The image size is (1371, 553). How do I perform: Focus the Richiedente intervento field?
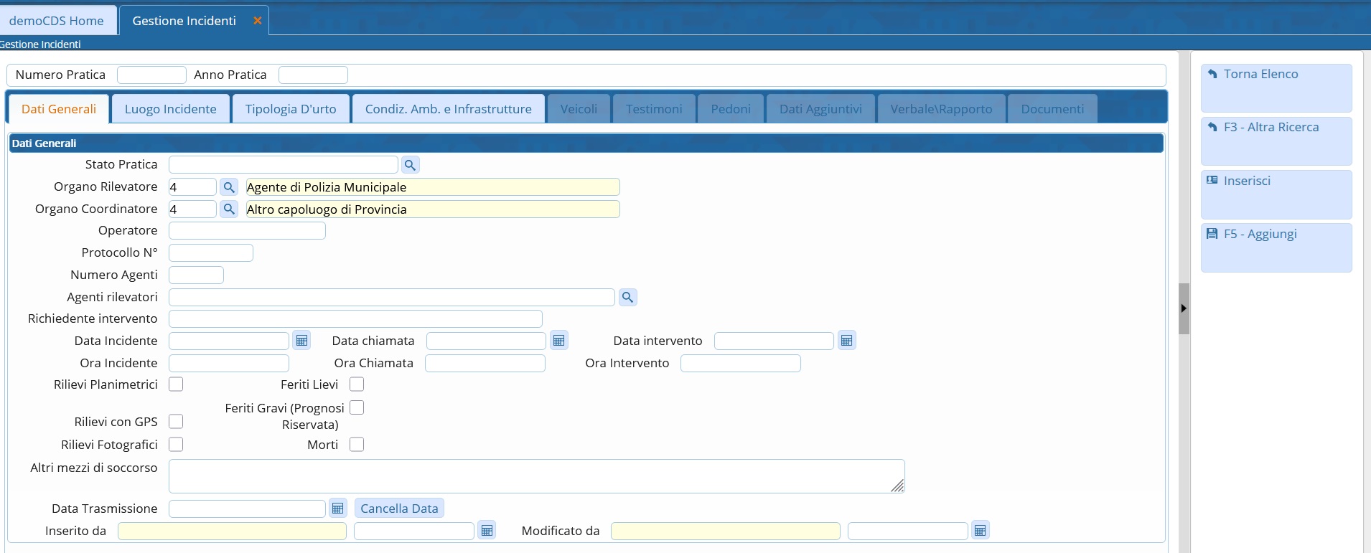pos(355,318)
